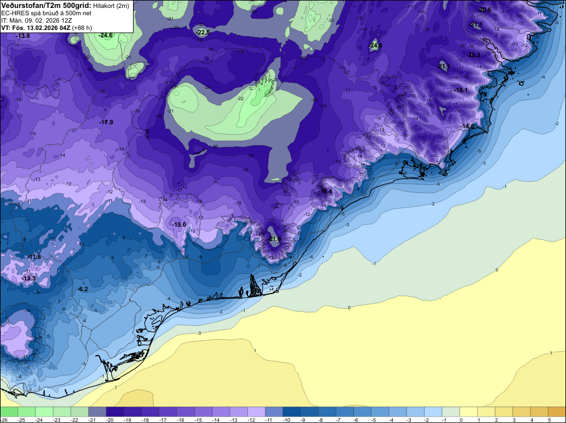This screenshot has height=423, width=566.
Task: Select the legend swatch labeled -16
Action: click(x=186, y=412)
